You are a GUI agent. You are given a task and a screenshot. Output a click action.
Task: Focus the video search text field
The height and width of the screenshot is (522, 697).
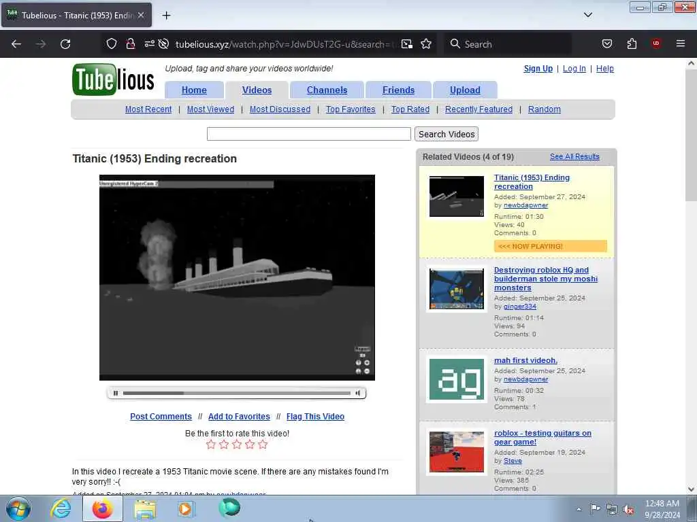tap(309, 134)
